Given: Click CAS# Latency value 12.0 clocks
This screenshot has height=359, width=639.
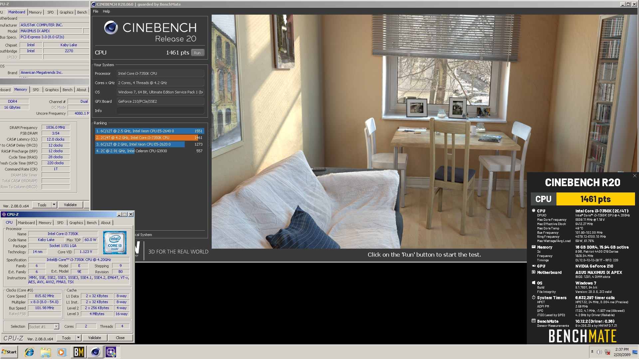Looking at the screenshot, I should [56, 139].
